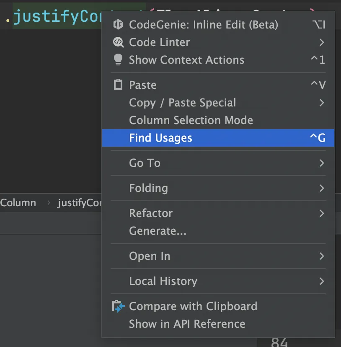341x347 pixels.
Task: Click the justifyContent code text in editor
Action: click(57, 16)
